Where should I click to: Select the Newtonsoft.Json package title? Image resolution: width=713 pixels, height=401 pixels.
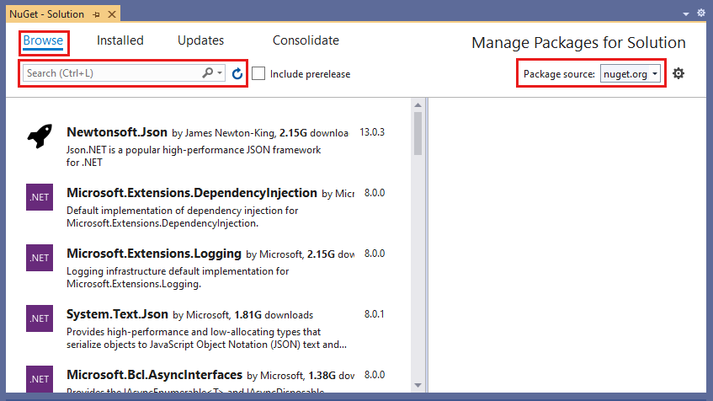(x=117, y=132)
